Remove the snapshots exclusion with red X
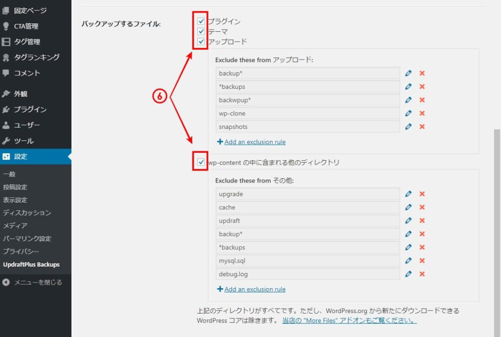This screenshot has height=337, width=501. (422, 126)
